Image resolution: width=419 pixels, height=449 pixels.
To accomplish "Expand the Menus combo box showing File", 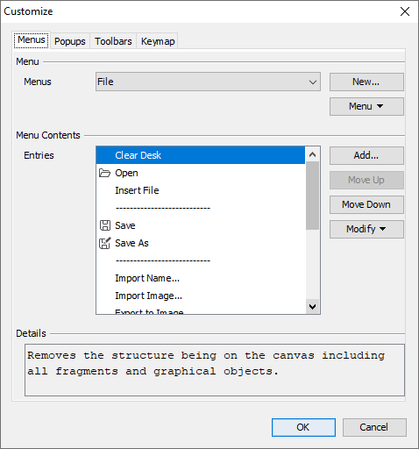I will point(208,82).
